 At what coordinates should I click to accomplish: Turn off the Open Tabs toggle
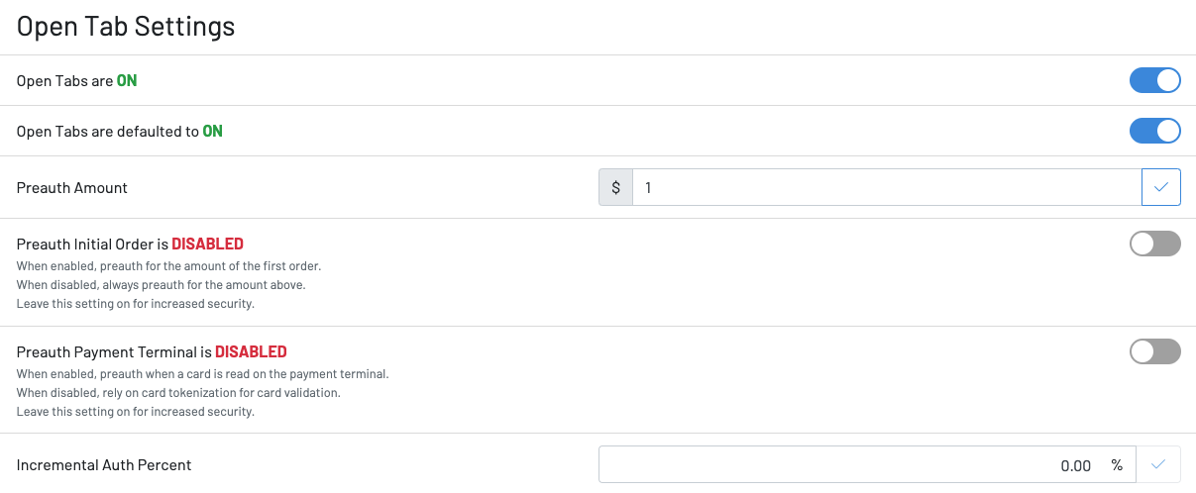tap(1155, 80)
